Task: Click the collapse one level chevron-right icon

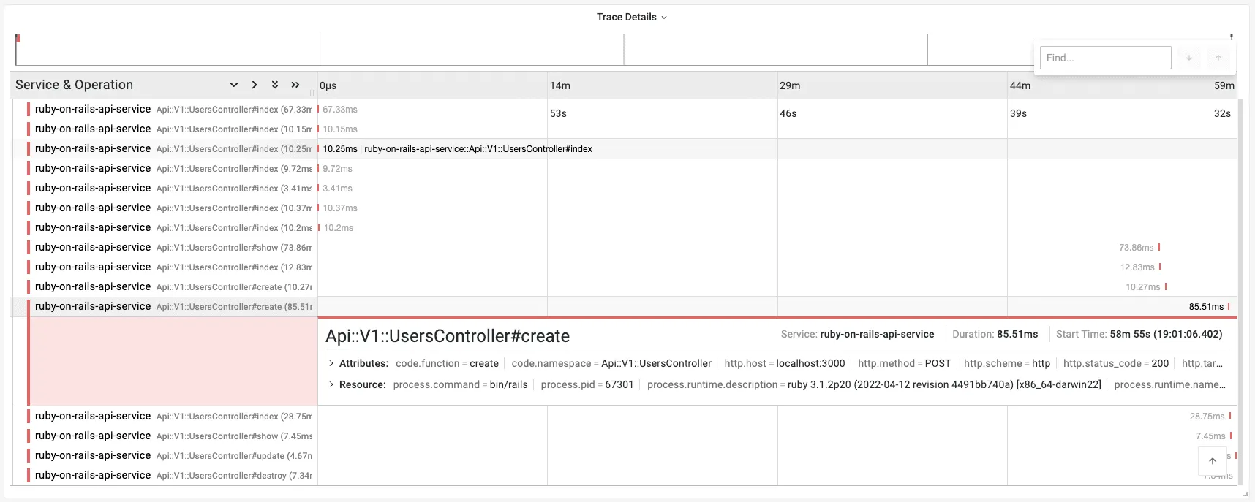Action: click(x=255, y=85)
